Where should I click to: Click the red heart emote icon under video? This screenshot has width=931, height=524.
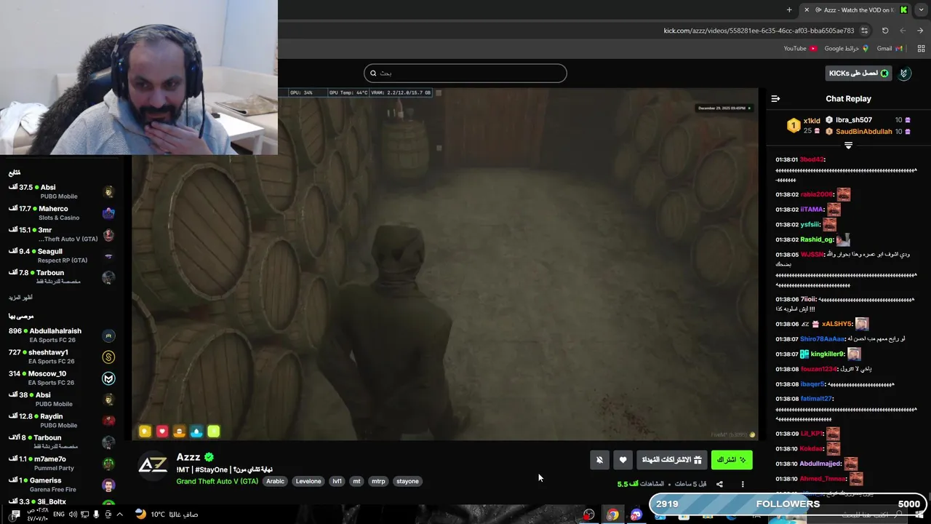tap(161, 432)
